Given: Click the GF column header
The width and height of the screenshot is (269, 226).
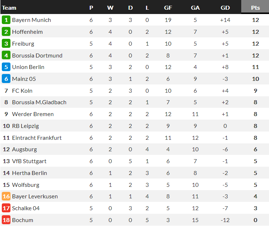Looking at the screenshot, I should pos(168,8).
